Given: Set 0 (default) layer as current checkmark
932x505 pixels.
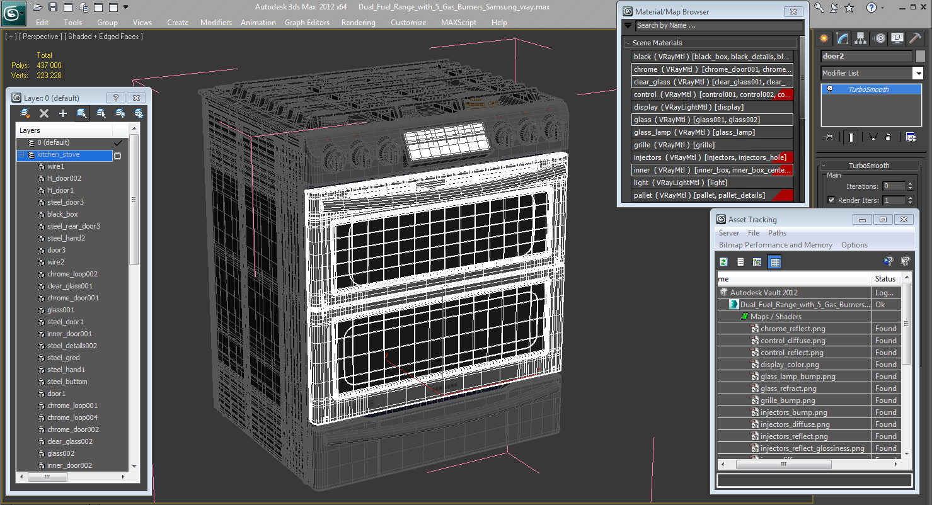Looking at the screenshot, I should tap(117, 143).
